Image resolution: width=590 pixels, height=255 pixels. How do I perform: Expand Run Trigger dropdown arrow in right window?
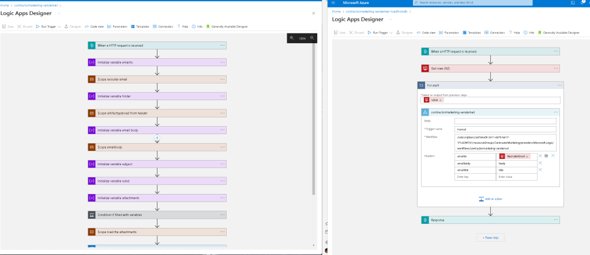[392, 33]
